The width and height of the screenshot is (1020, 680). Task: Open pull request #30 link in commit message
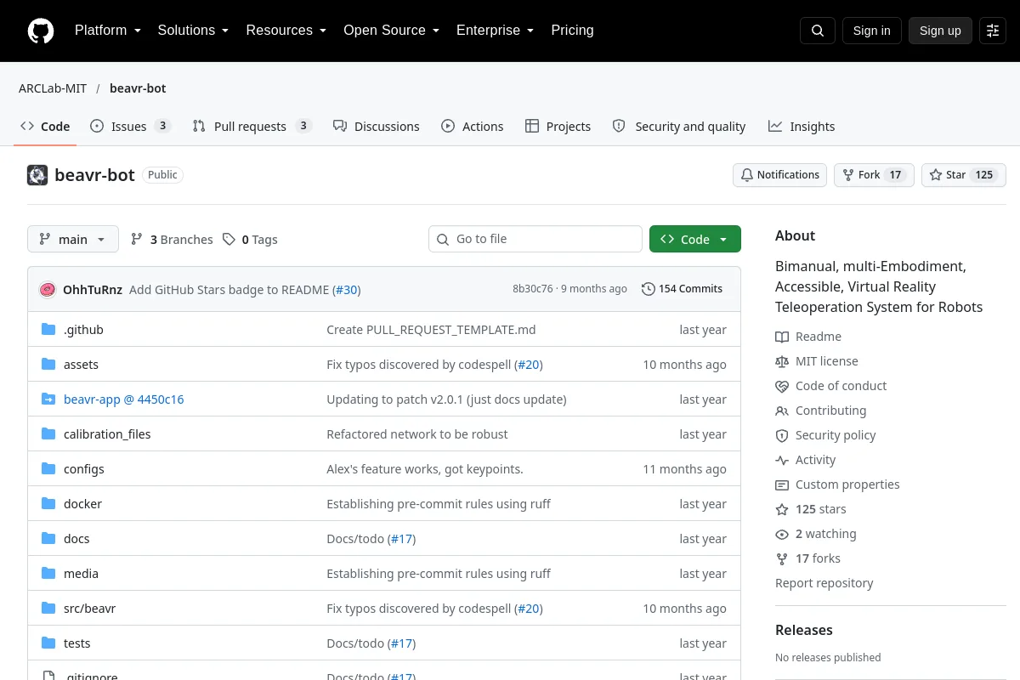(346, 289)
